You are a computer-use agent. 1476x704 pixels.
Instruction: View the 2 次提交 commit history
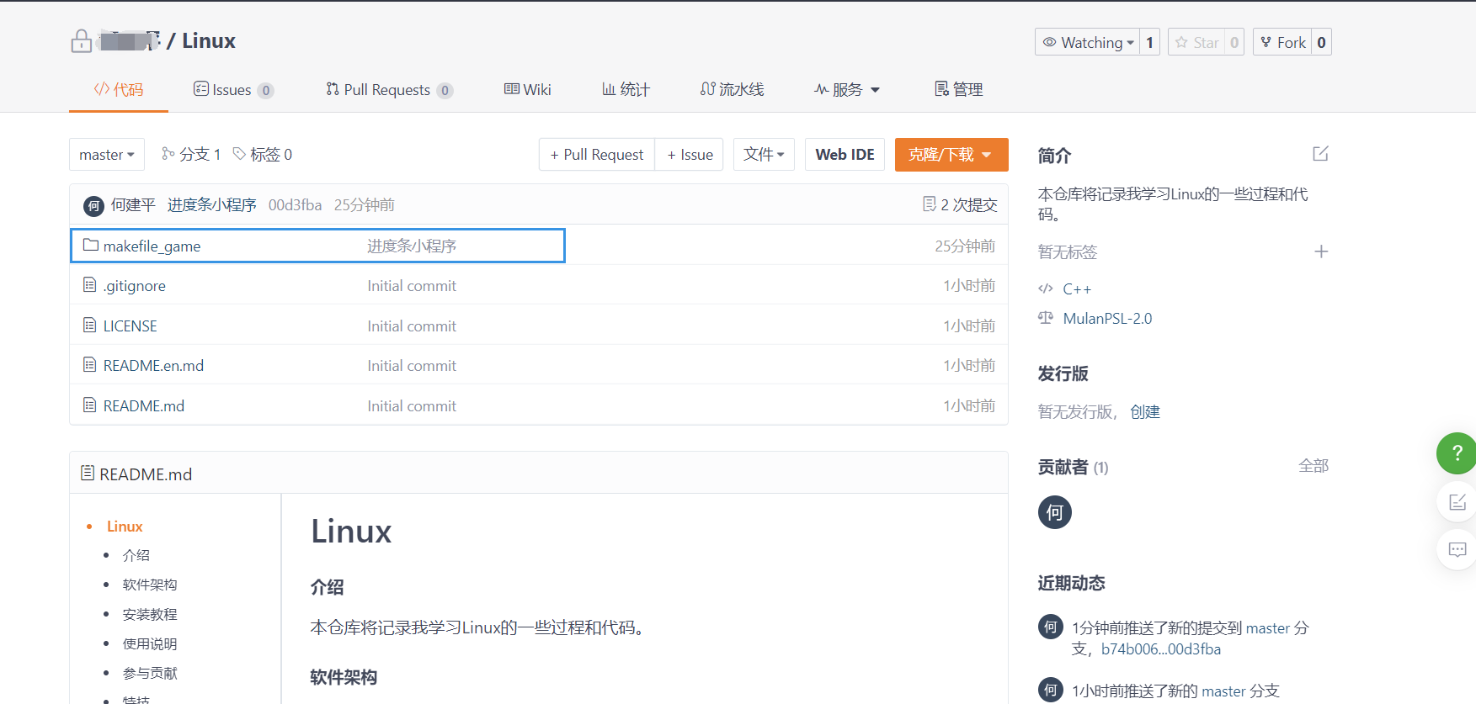968,204
